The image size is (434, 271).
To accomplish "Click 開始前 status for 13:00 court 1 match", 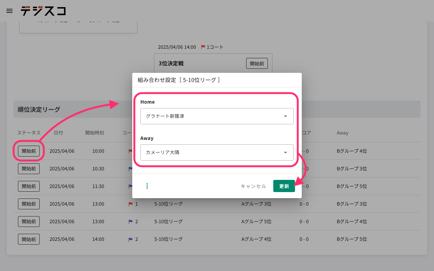I will [29, 204].
